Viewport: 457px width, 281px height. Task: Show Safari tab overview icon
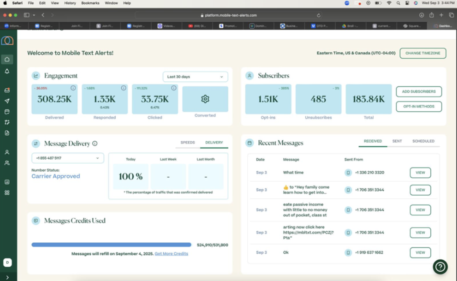point(451,15)
